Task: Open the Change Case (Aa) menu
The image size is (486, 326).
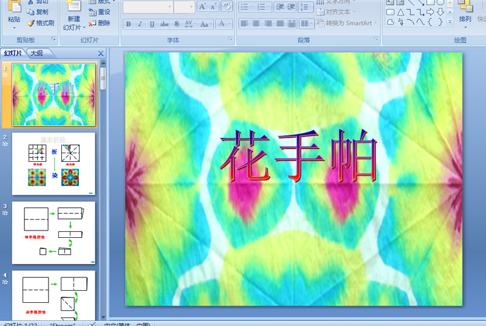Action: 205,24
